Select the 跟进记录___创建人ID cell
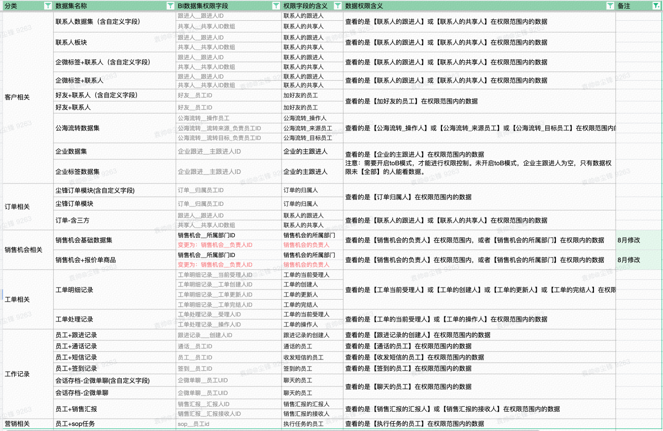Screen dimensions: 663x431 tap(229, 335)
